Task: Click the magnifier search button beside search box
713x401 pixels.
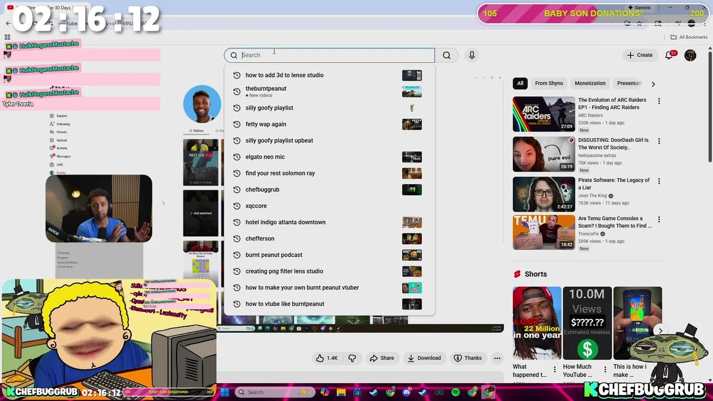Action: click(447, 55)
